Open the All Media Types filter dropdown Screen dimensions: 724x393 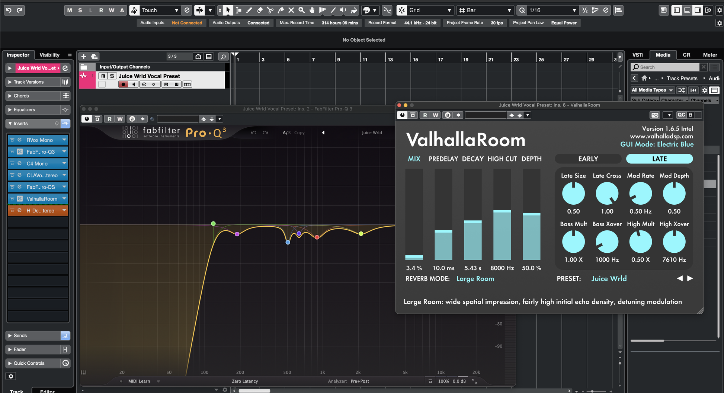click(652, 90)
